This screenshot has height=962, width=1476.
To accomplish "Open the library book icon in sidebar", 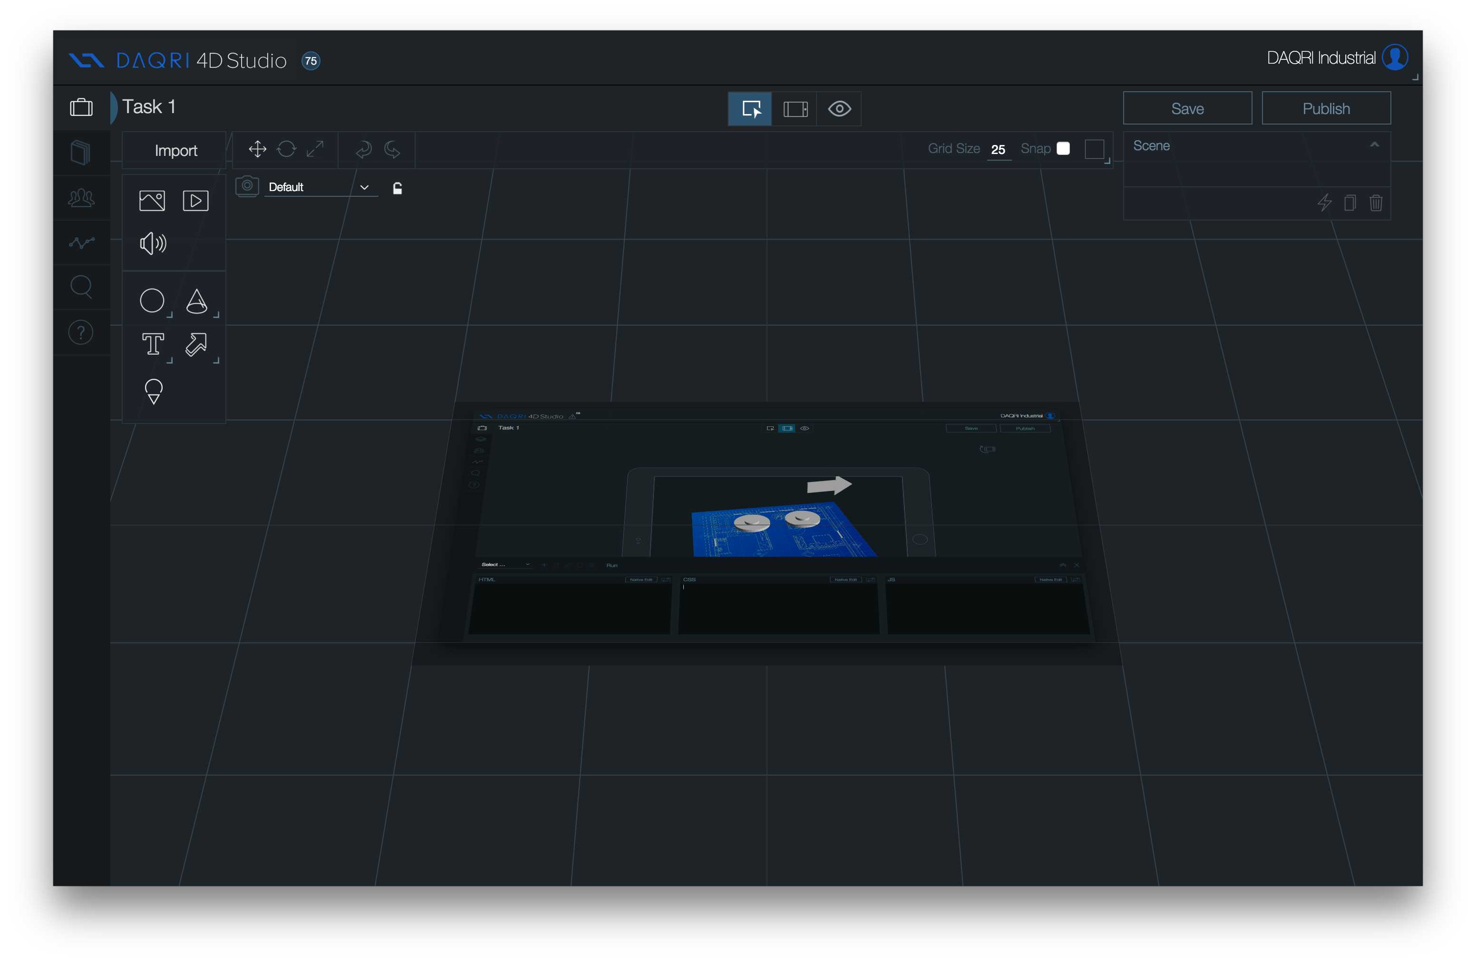I will [81, 152].
